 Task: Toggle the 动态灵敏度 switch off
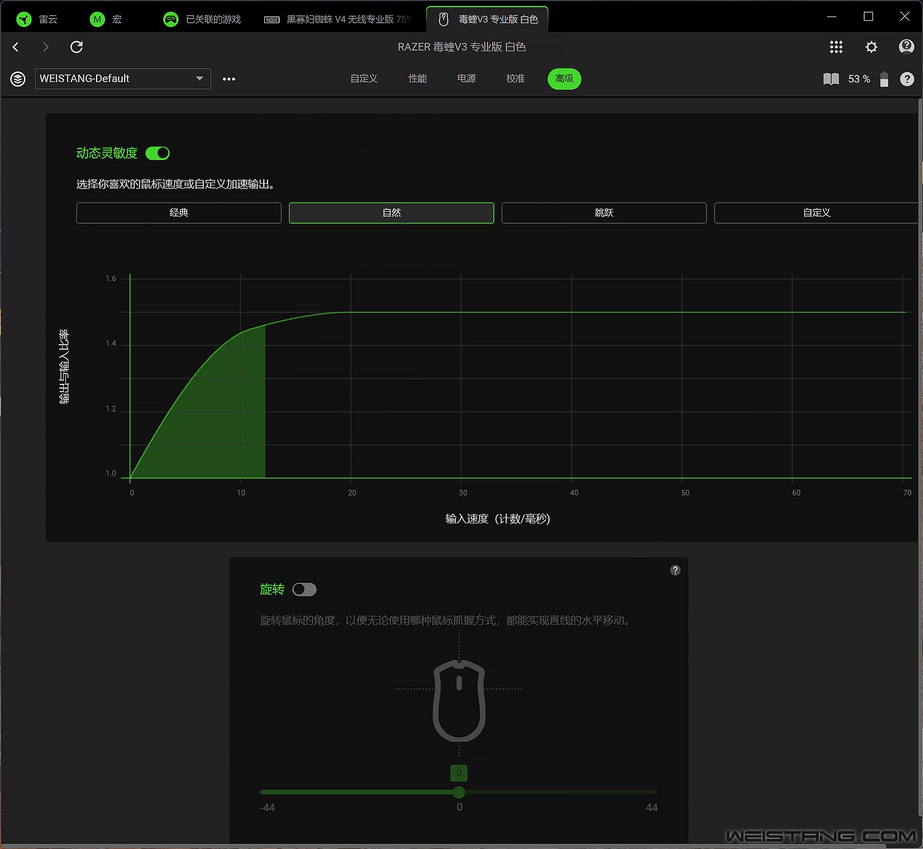(158, 153)
